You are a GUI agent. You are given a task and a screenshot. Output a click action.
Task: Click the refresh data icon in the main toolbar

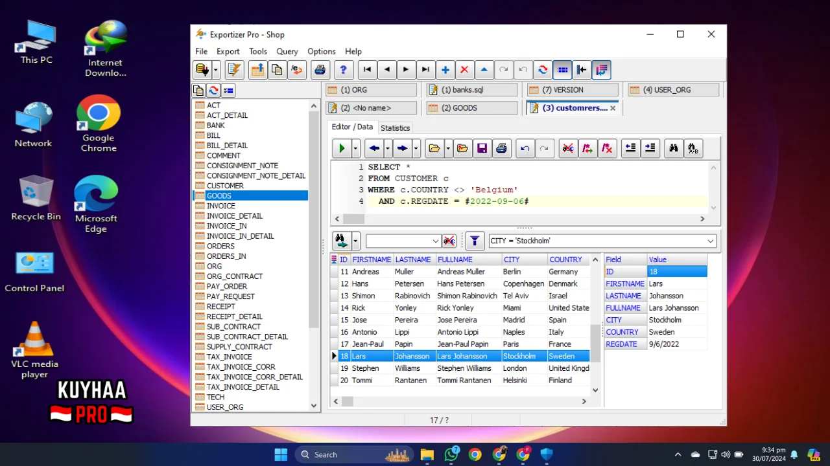(543, 70)
